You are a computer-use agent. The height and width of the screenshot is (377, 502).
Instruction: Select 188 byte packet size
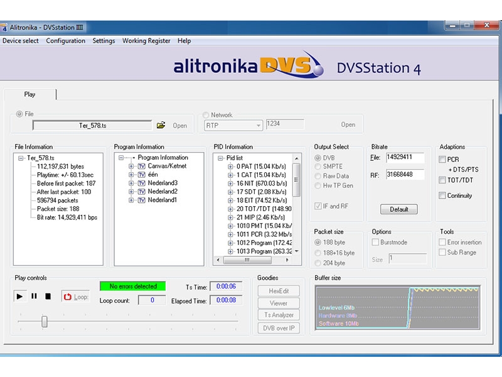318,243
